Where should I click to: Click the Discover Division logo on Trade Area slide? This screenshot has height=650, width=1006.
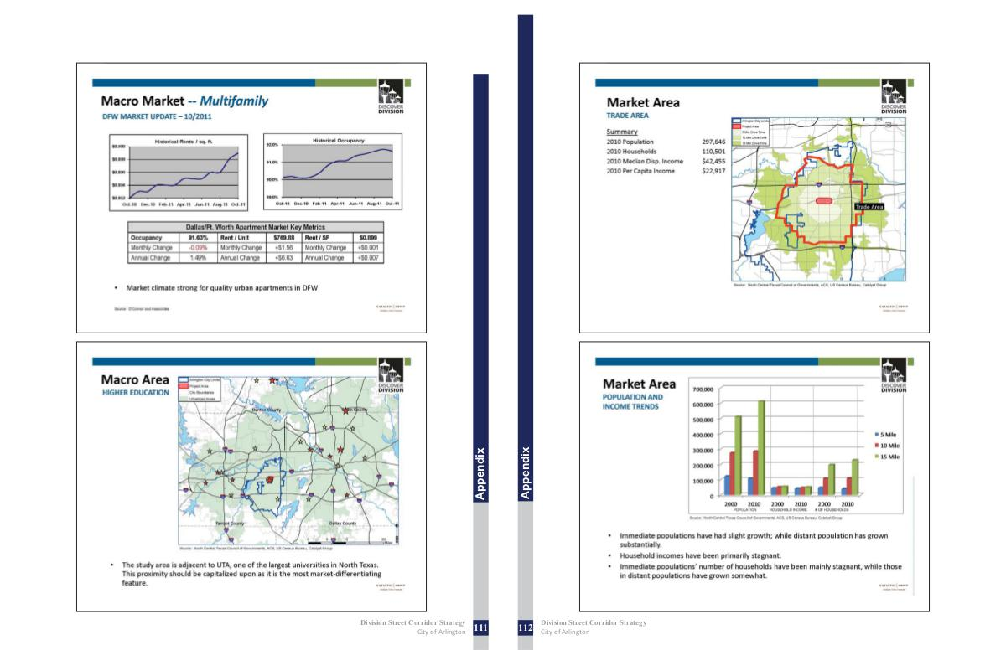(x=894, y=96)
